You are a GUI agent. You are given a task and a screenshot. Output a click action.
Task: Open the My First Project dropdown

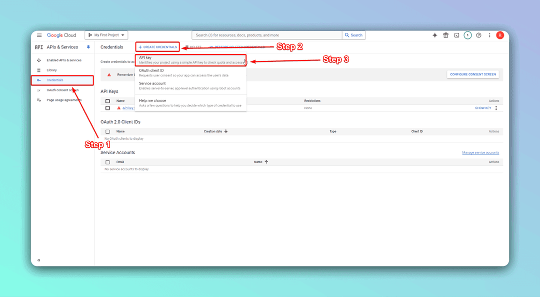pyautogui.click(x=106, y=35)
